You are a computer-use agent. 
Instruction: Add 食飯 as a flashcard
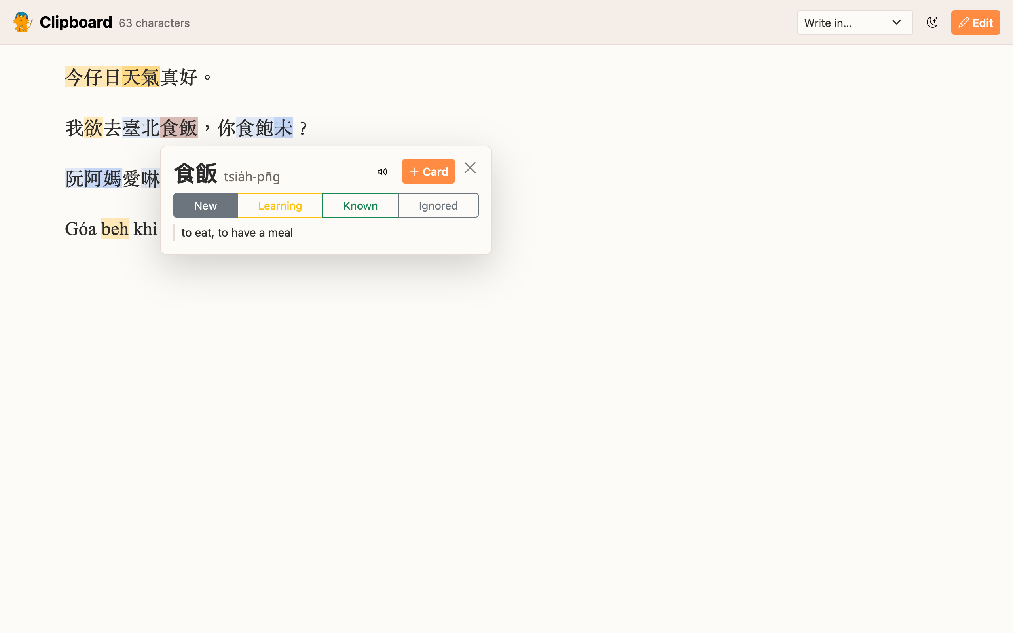[428, 171]
